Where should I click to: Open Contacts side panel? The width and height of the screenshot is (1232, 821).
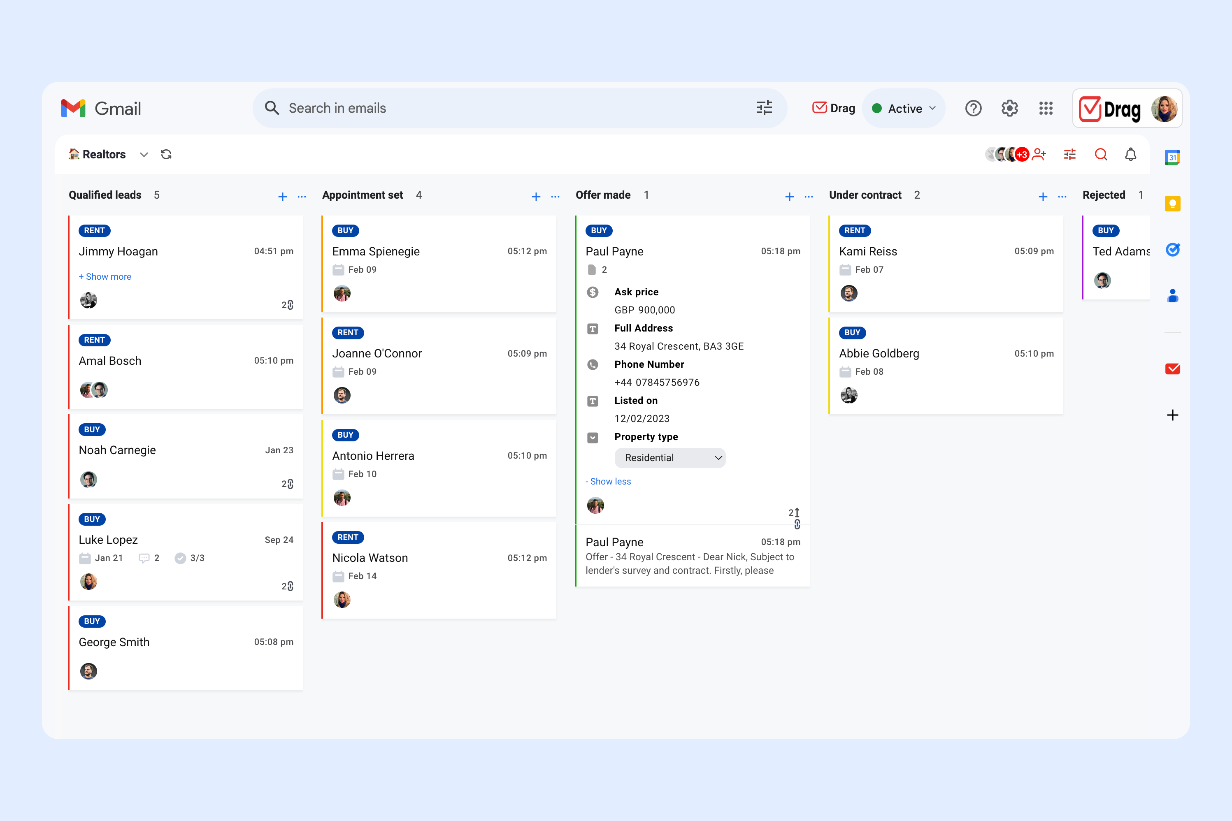[1172, 296]
